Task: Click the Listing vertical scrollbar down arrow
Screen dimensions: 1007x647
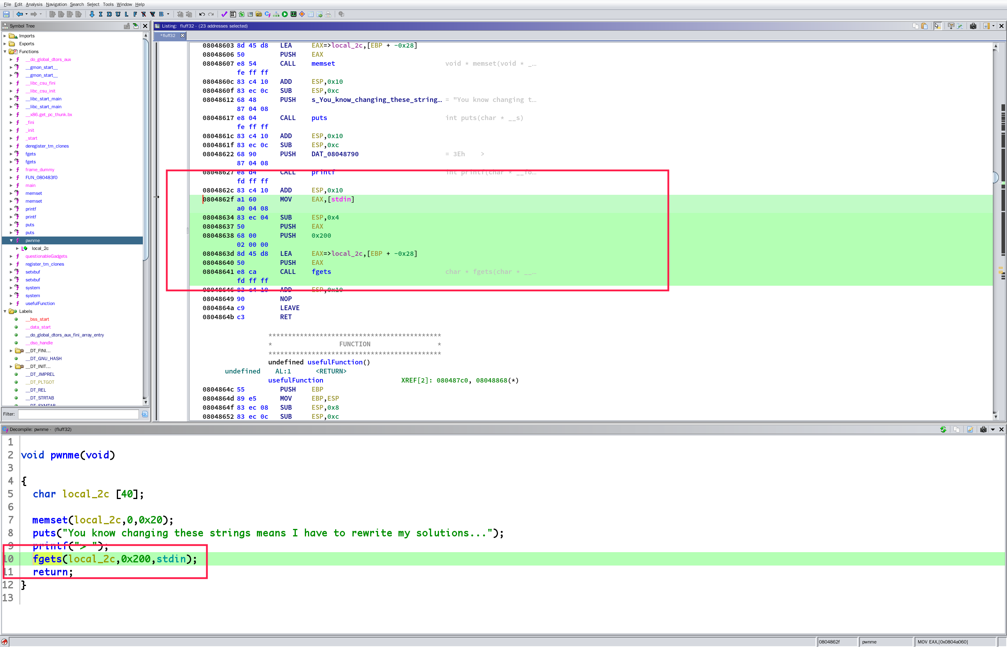Action: coord(996,417)
